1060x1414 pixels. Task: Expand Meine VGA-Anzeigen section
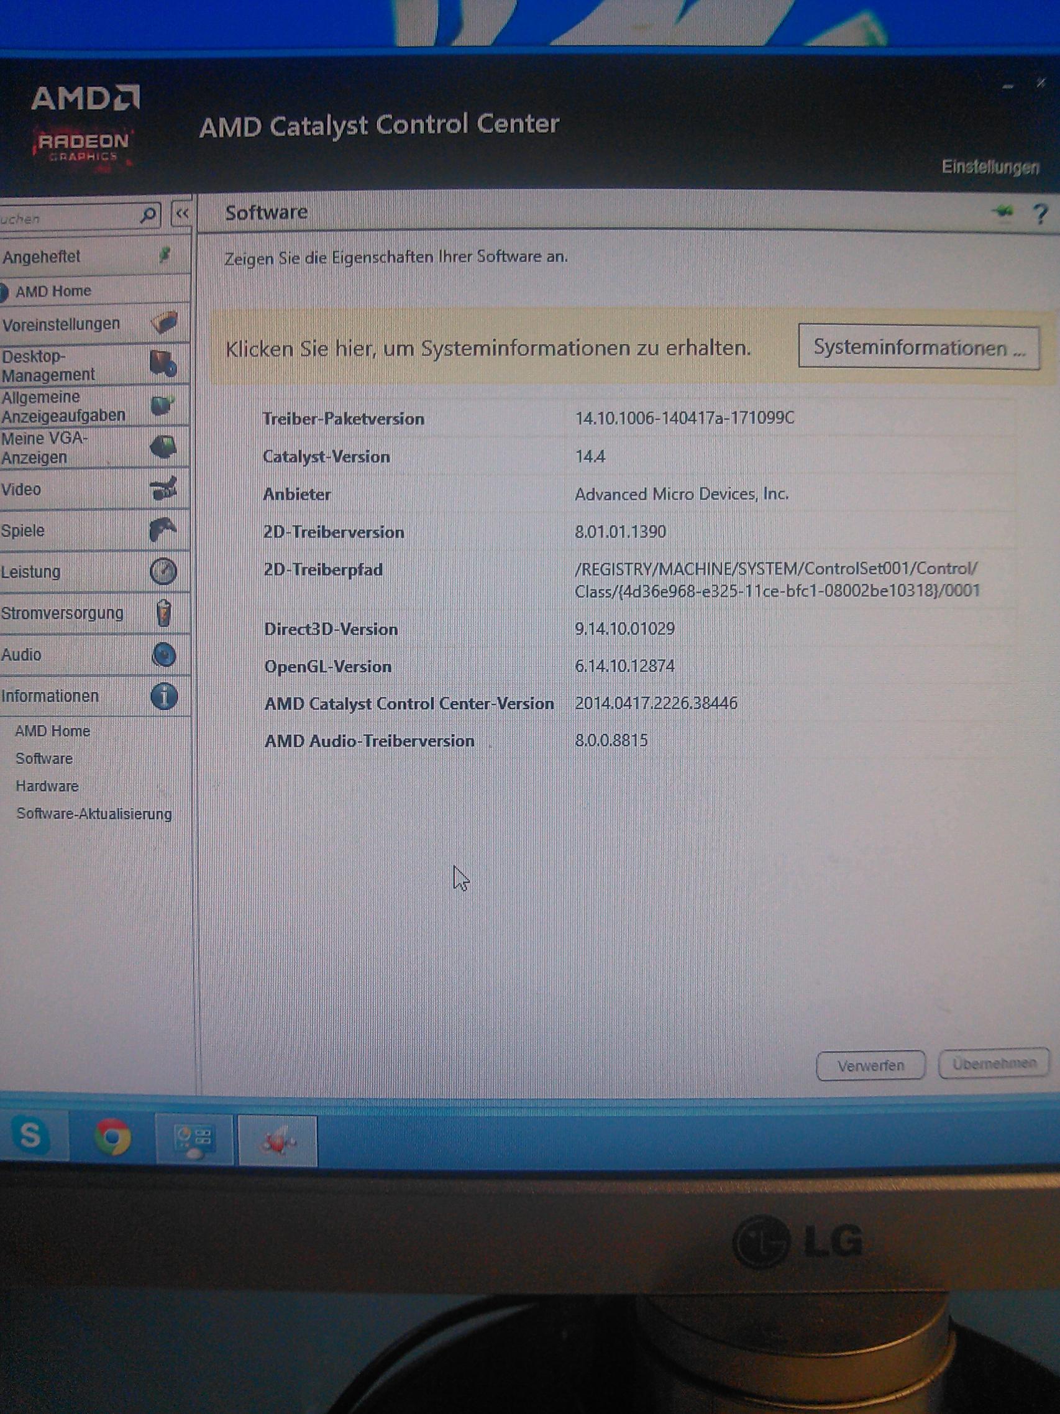click(x=94, y=448)
